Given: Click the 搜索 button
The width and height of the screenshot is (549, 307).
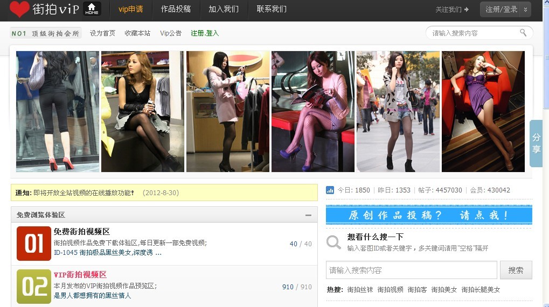Looking at the screenshot, I should (516, 270).
